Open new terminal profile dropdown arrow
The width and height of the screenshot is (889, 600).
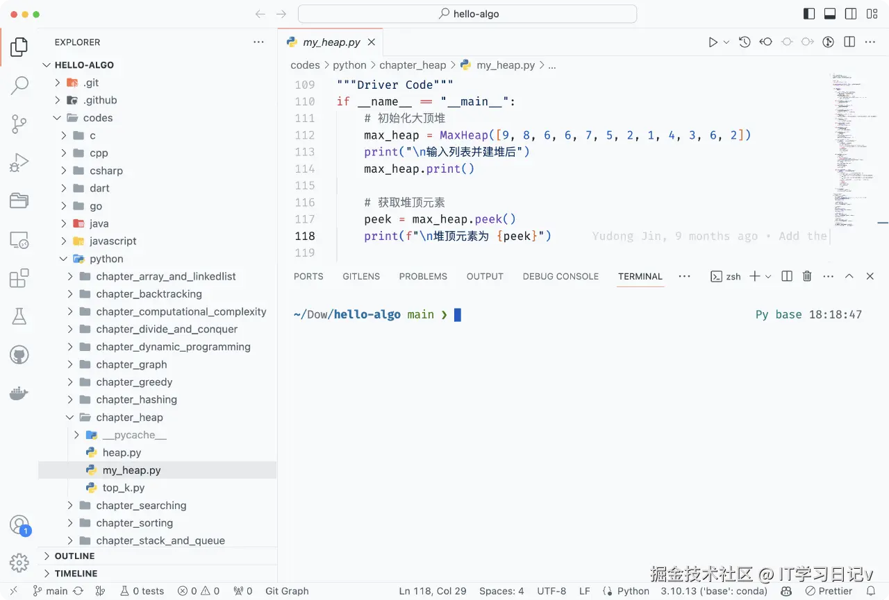(x=768, y=276)
